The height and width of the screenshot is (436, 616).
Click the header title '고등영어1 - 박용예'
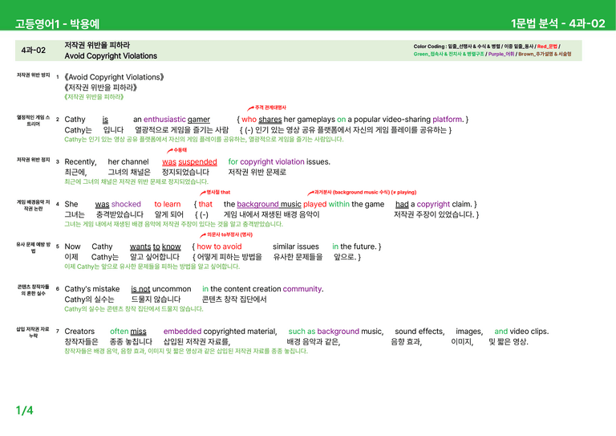tap(58, 24)
